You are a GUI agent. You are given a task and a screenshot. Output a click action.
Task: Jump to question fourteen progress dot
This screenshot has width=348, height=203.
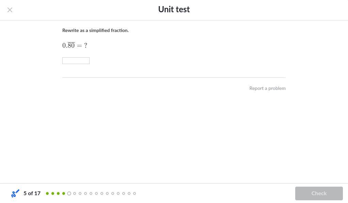coord(118,193)
